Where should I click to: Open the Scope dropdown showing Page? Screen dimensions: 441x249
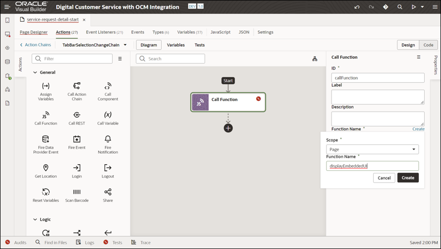tap(373, 150)
